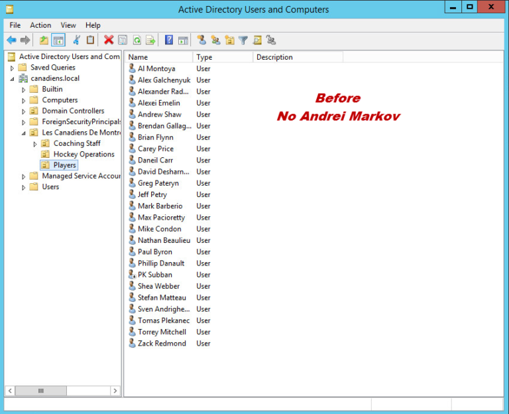Click right arrow of tree scrollbar
This screenshot has width=509, height=414.
coord(115,391)
